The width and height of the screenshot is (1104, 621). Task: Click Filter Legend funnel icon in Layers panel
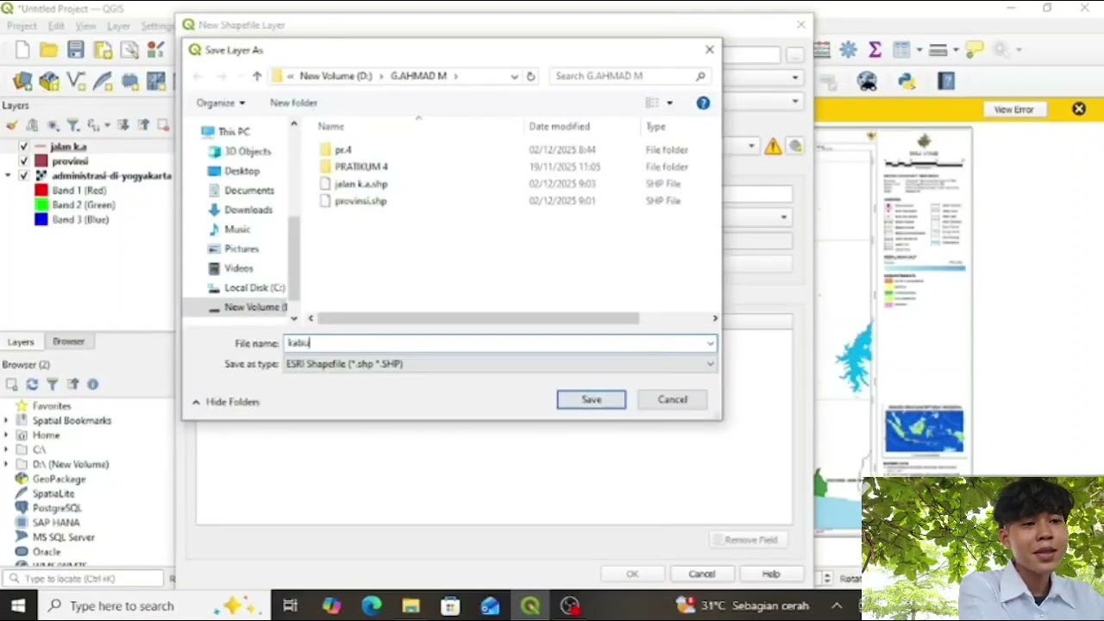click(73, 125)
